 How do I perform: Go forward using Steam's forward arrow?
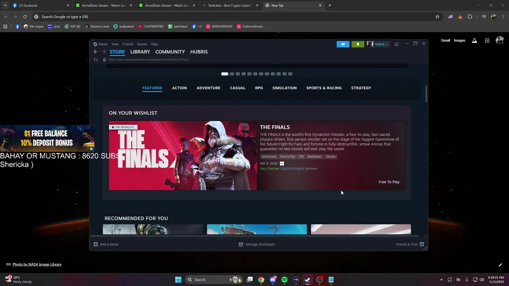coord(104,52)
